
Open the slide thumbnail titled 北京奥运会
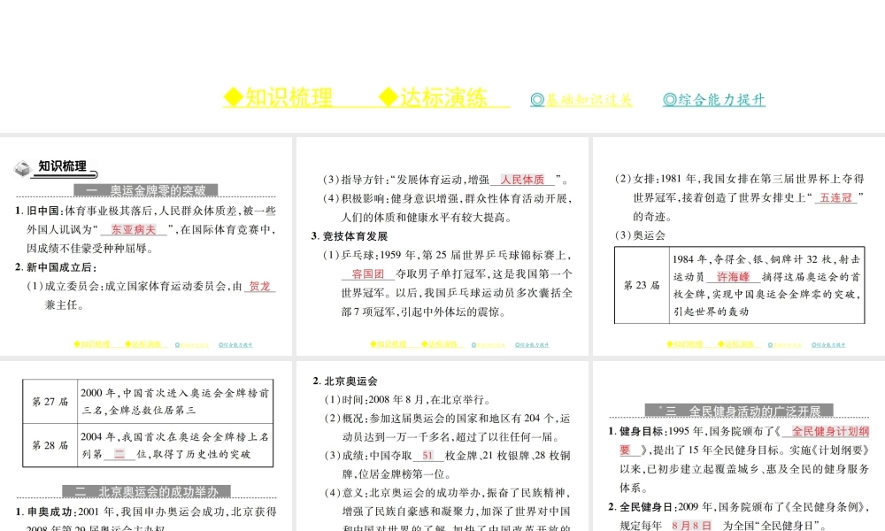pyautogui.click(x=442, y=446)
